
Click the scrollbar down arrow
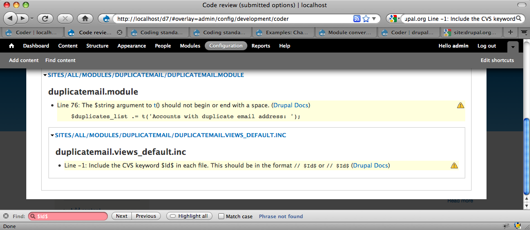tap(527, 206)
